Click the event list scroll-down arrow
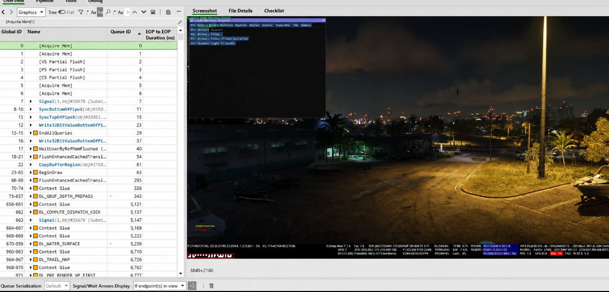The width and height of the screenshot is (609, 292). (x=180, y=274)
